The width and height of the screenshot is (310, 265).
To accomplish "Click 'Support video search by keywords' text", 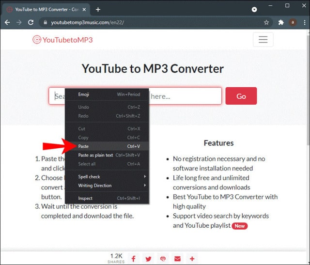I will [221, 216].
